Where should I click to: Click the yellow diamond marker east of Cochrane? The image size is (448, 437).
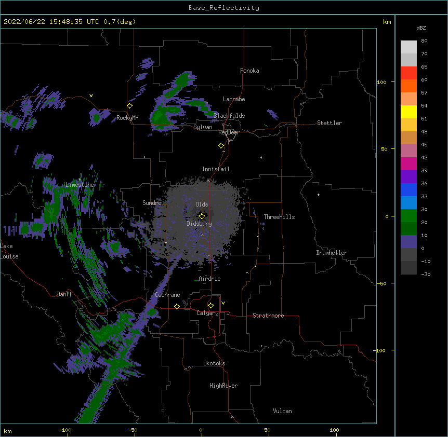[177, 306]
